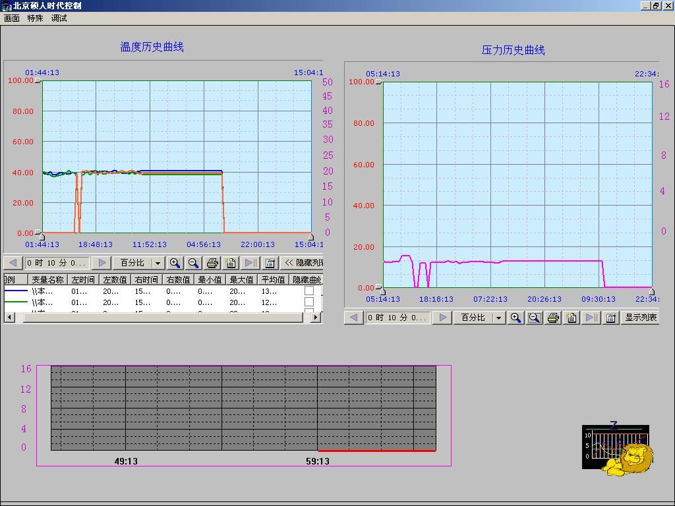The width and height of the screenshot is (675, 506).
Task: Print the temperature history curve
Action: click(212, 263)
